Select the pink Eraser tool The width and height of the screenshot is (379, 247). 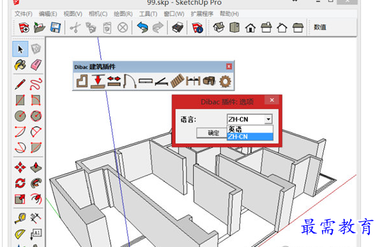click(x=36, y=65)
